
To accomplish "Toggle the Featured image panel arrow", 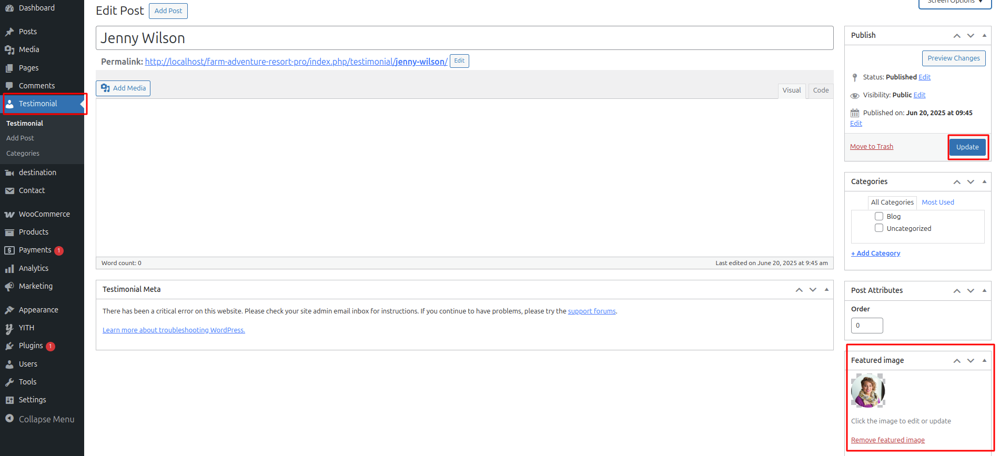I will pyautogui.click(x=984, y=360).
